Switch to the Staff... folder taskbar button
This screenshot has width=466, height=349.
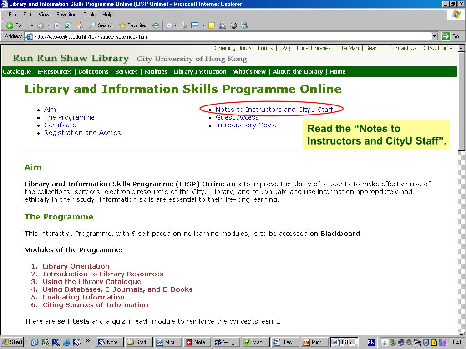(139, 342)
